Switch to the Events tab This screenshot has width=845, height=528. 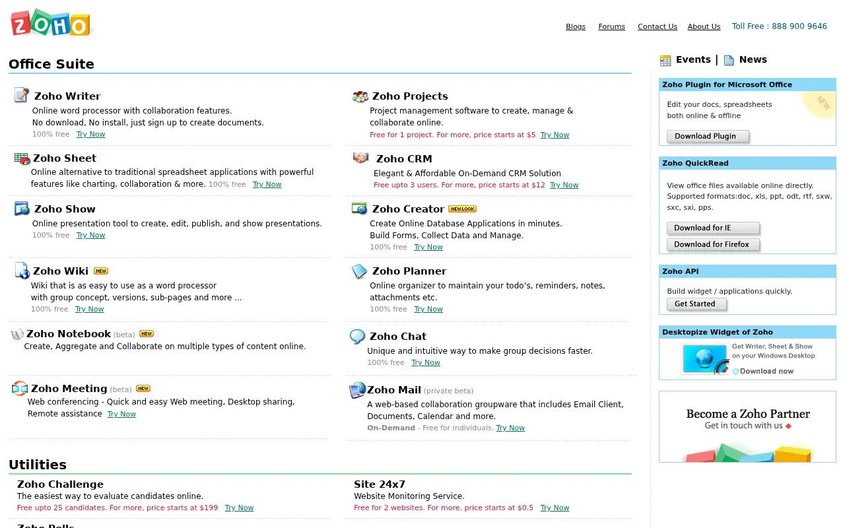[x=693, y=59]
